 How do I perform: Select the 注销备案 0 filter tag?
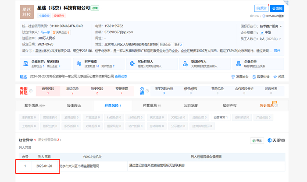click(29, 117)
